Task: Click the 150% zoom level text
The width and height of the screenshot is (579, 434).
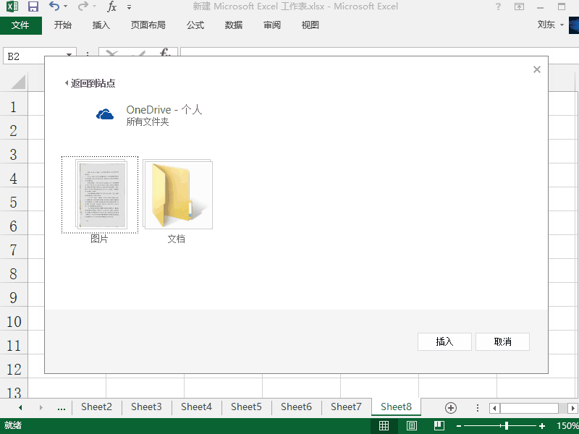Action: point(567,426)
